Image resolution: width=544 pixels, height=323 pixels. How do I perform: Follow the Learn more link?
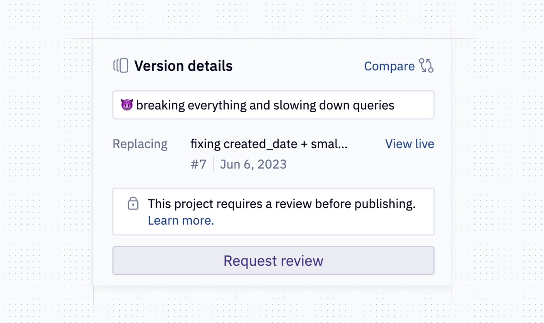(181, 221)
